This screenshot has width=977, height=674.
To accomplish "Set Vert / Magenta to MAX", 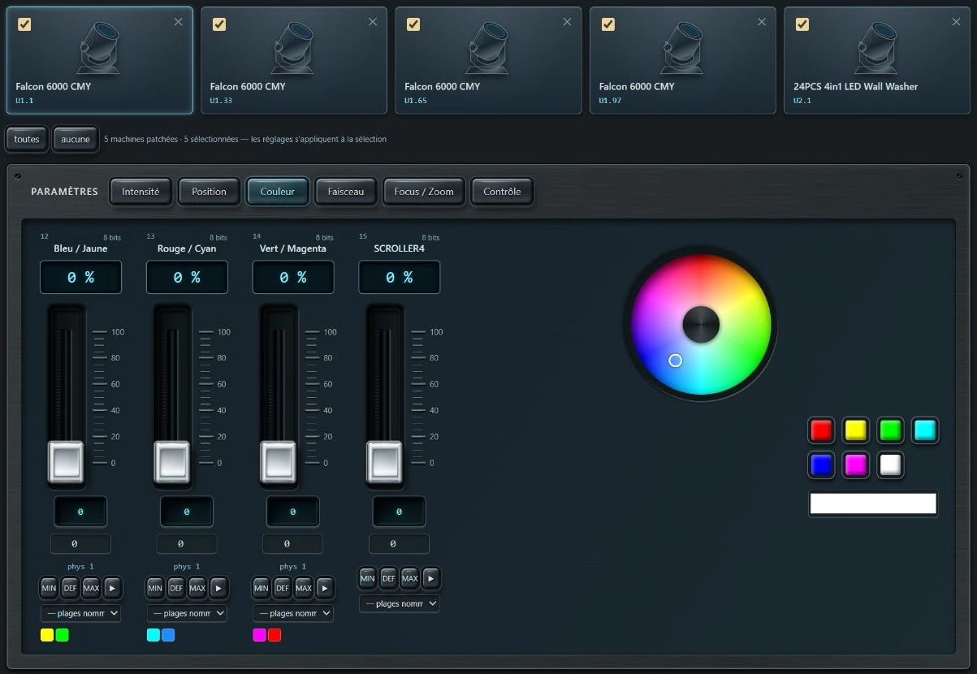I will click(x=304, y=588).
